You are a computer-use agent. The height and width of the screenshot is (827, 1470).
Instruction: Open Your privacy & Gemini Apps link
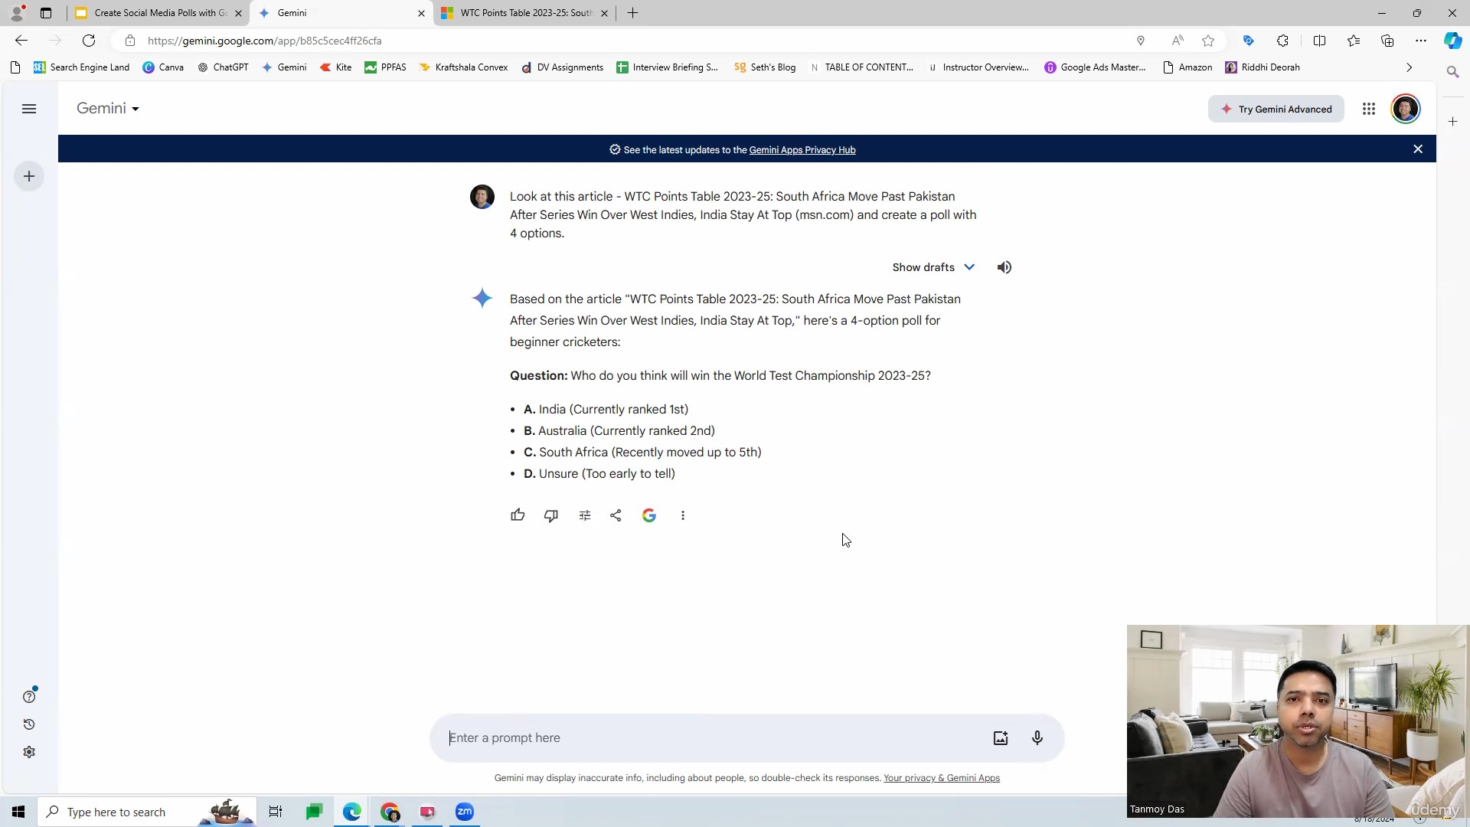coord(942,778)
